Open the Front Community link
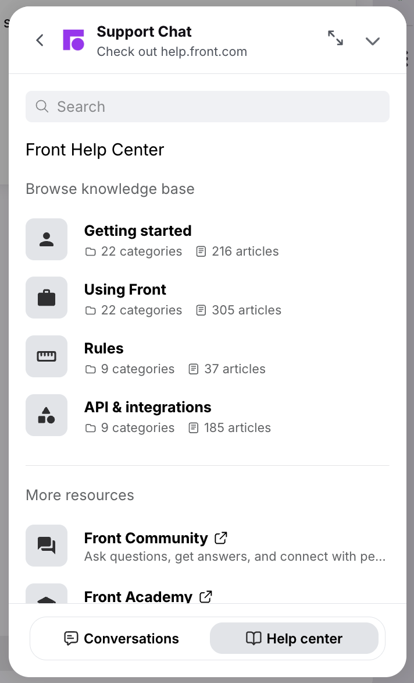Screen dimensions: 414x683 coord(146,539)
